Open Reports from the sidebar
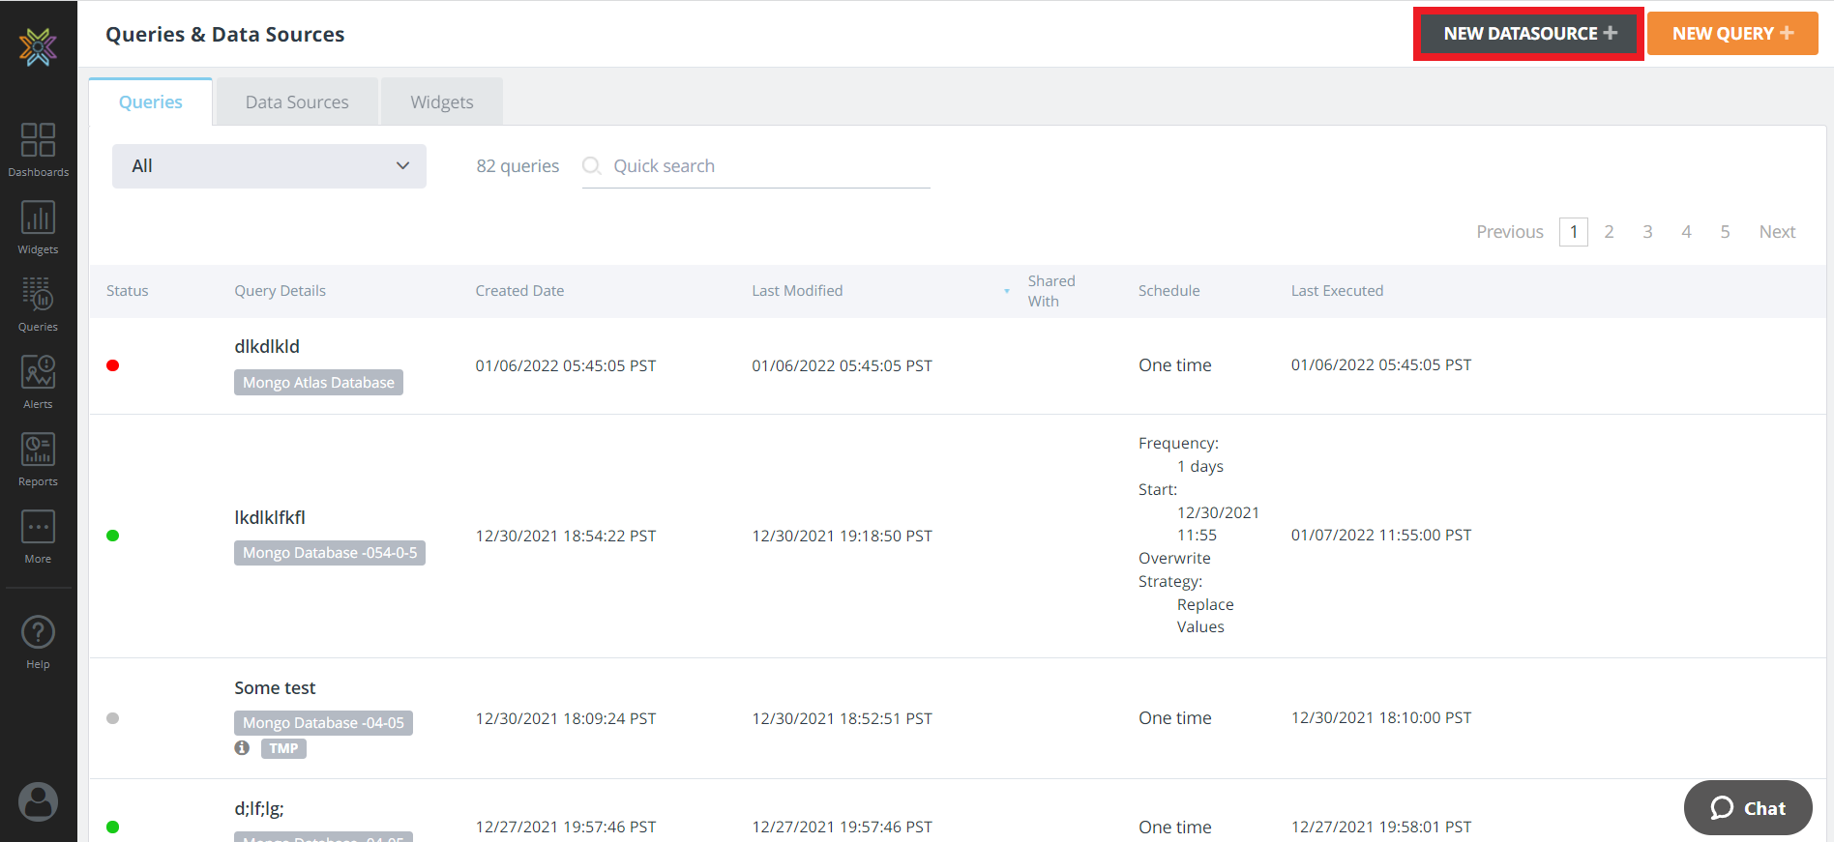The width and height of the screenshot is (1834, 842). point(38,459)
